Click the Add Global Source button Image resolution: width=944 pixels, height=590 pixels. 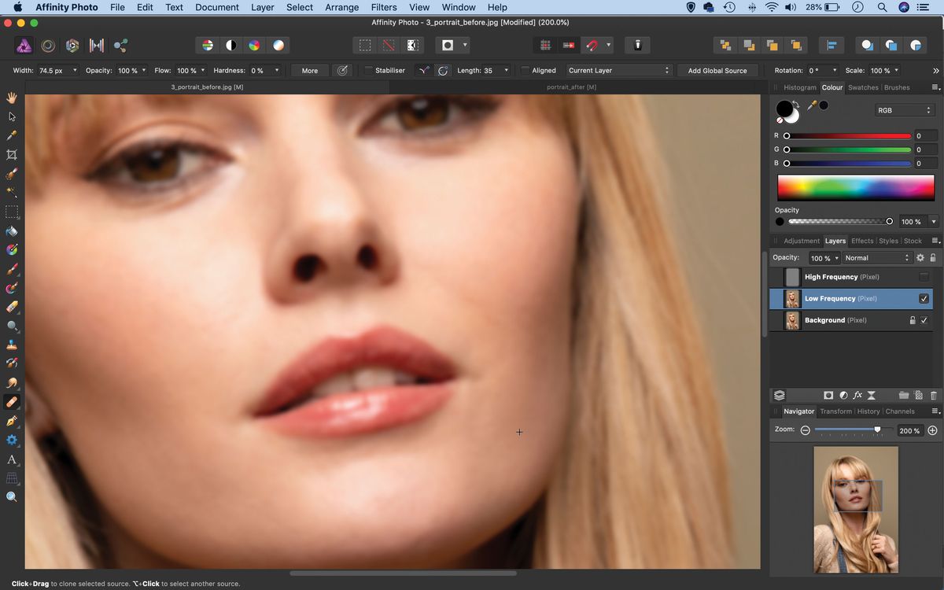click(x=717, y=70)
